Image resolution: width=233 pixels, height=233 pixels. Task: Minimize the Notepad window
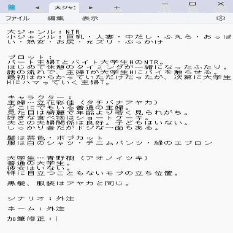pyautogui.click(x=165, y=4)
